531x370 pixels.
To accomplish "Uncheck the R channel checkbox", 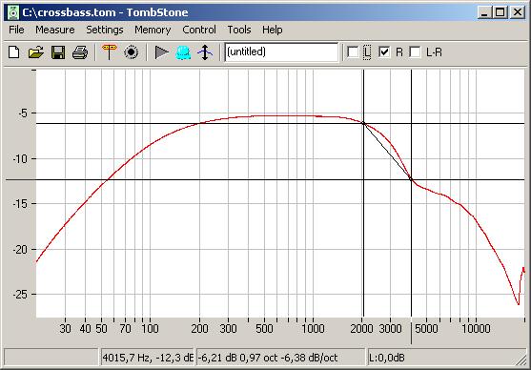I will [384, 52].
